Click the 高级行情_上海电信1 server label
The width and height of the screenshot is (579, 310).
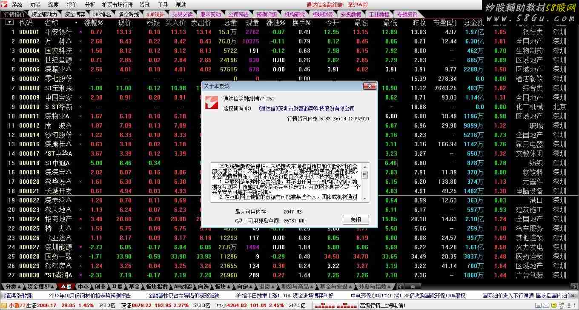click(383, 305)
